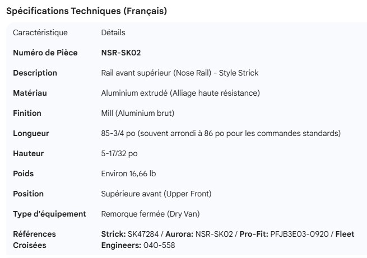This screenshot has width=367, height=258.
Task: Click the 'Détails' column header
Action: (113, 32)
